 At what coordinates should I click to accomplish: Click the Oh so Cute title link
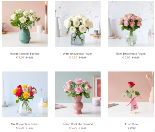pyautogui.click(x=131, y=124)
